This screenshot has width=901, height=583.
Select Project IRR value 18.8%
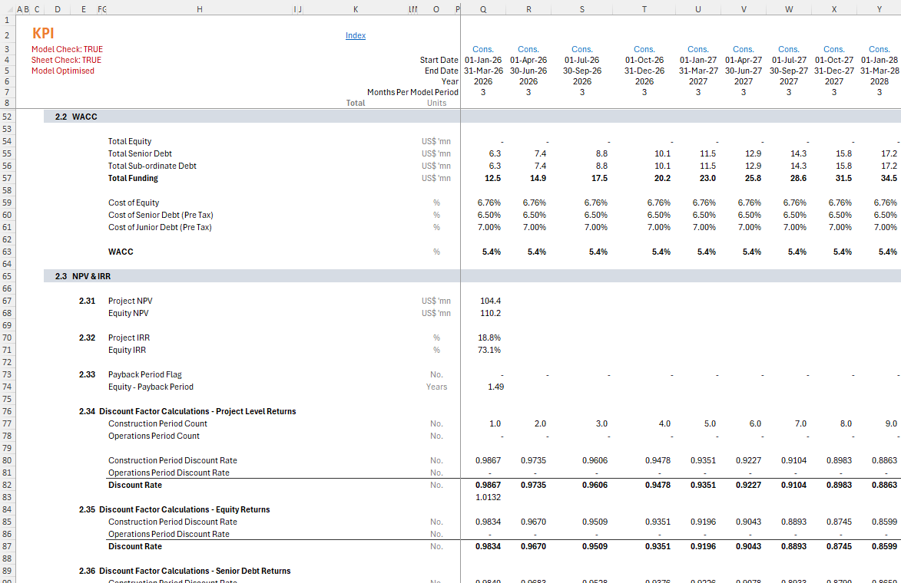[x=489, y=338]
